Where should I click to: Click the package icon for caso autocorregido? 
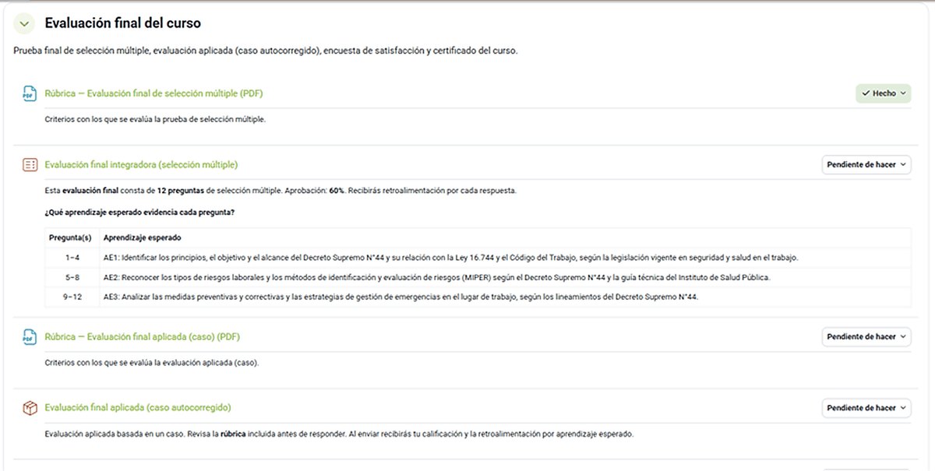coord(30,408)
